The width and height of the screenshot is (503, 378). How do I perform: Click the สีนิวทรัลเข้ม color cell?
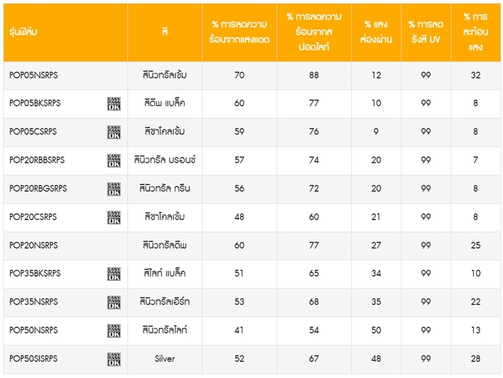165,75
